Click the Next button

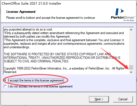pyautogui.click(x=99, y=99)
